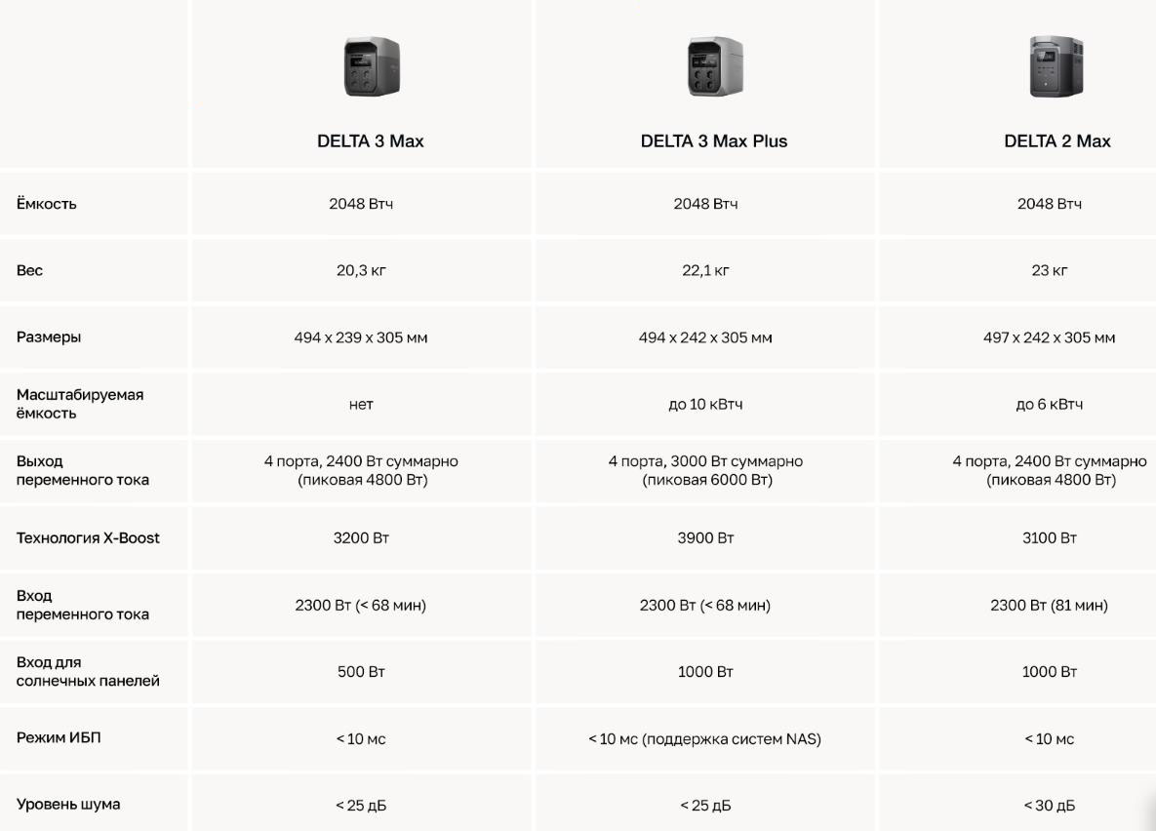
Task: Select the Вес row label
Action: 30,270
